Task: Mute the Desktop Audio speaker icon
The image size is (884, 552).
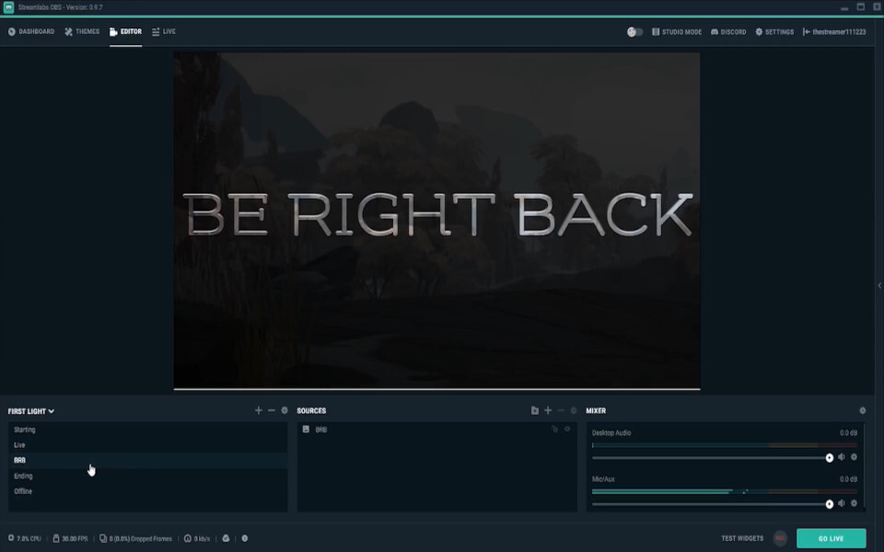Action: point(841,457)
